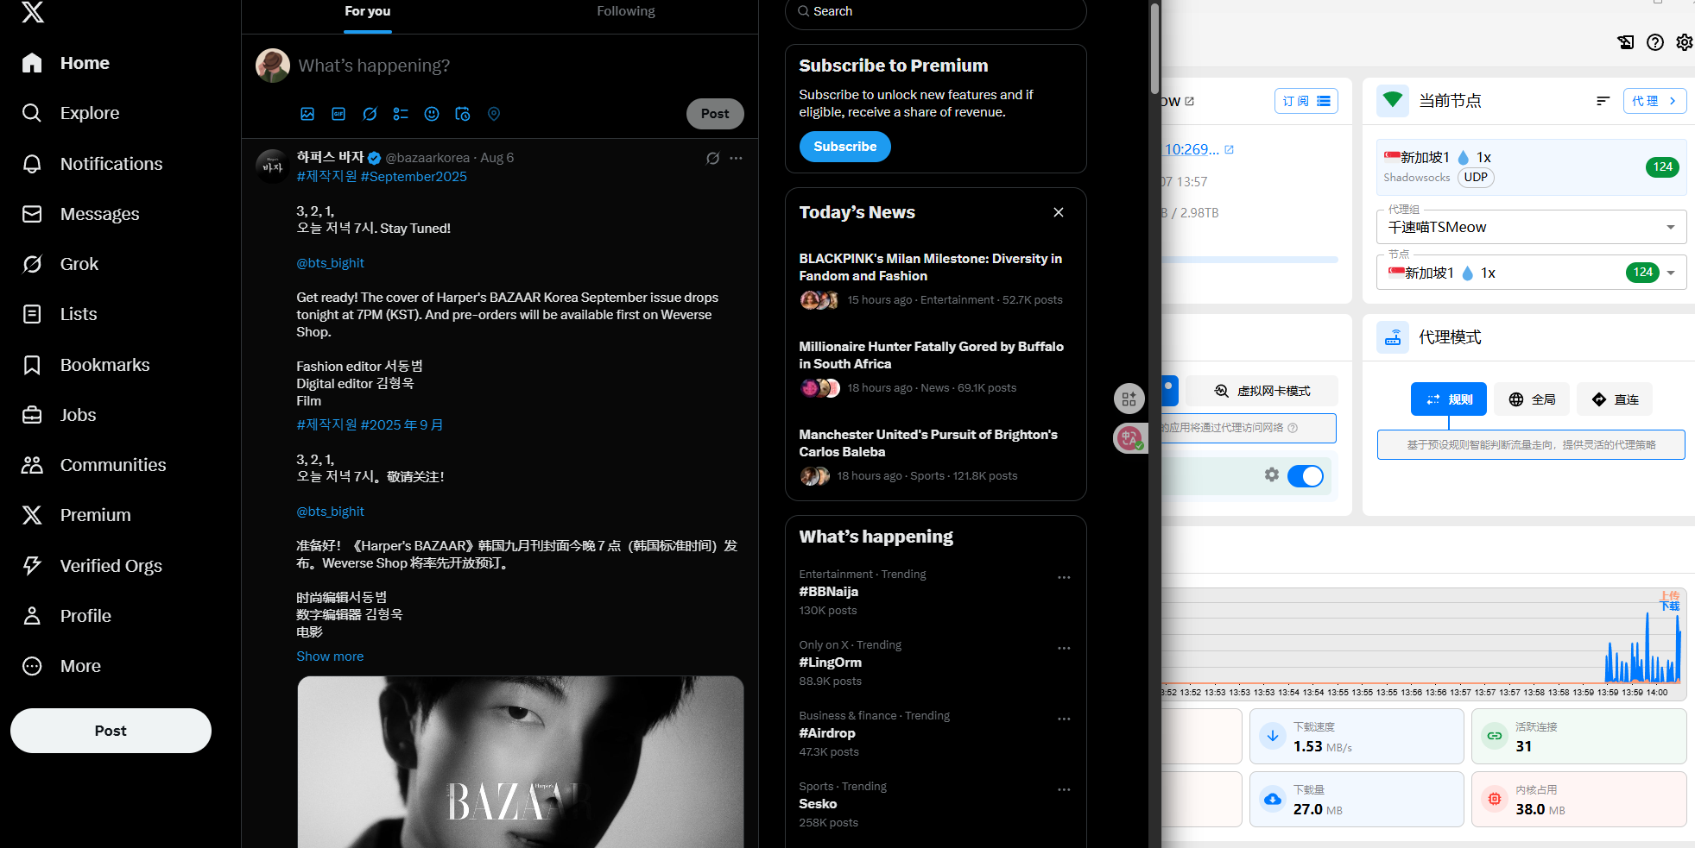Click sort icon beside 当前节点

pyautogui.click(x=1603, y=101)
